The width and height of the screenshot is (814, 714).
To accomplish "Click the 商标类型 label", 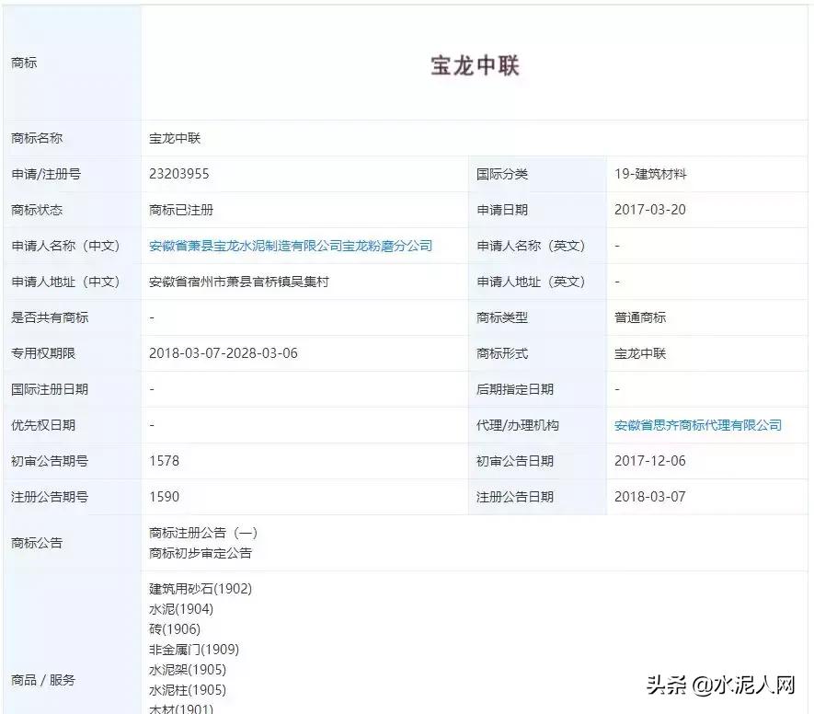I will point(502,317).
